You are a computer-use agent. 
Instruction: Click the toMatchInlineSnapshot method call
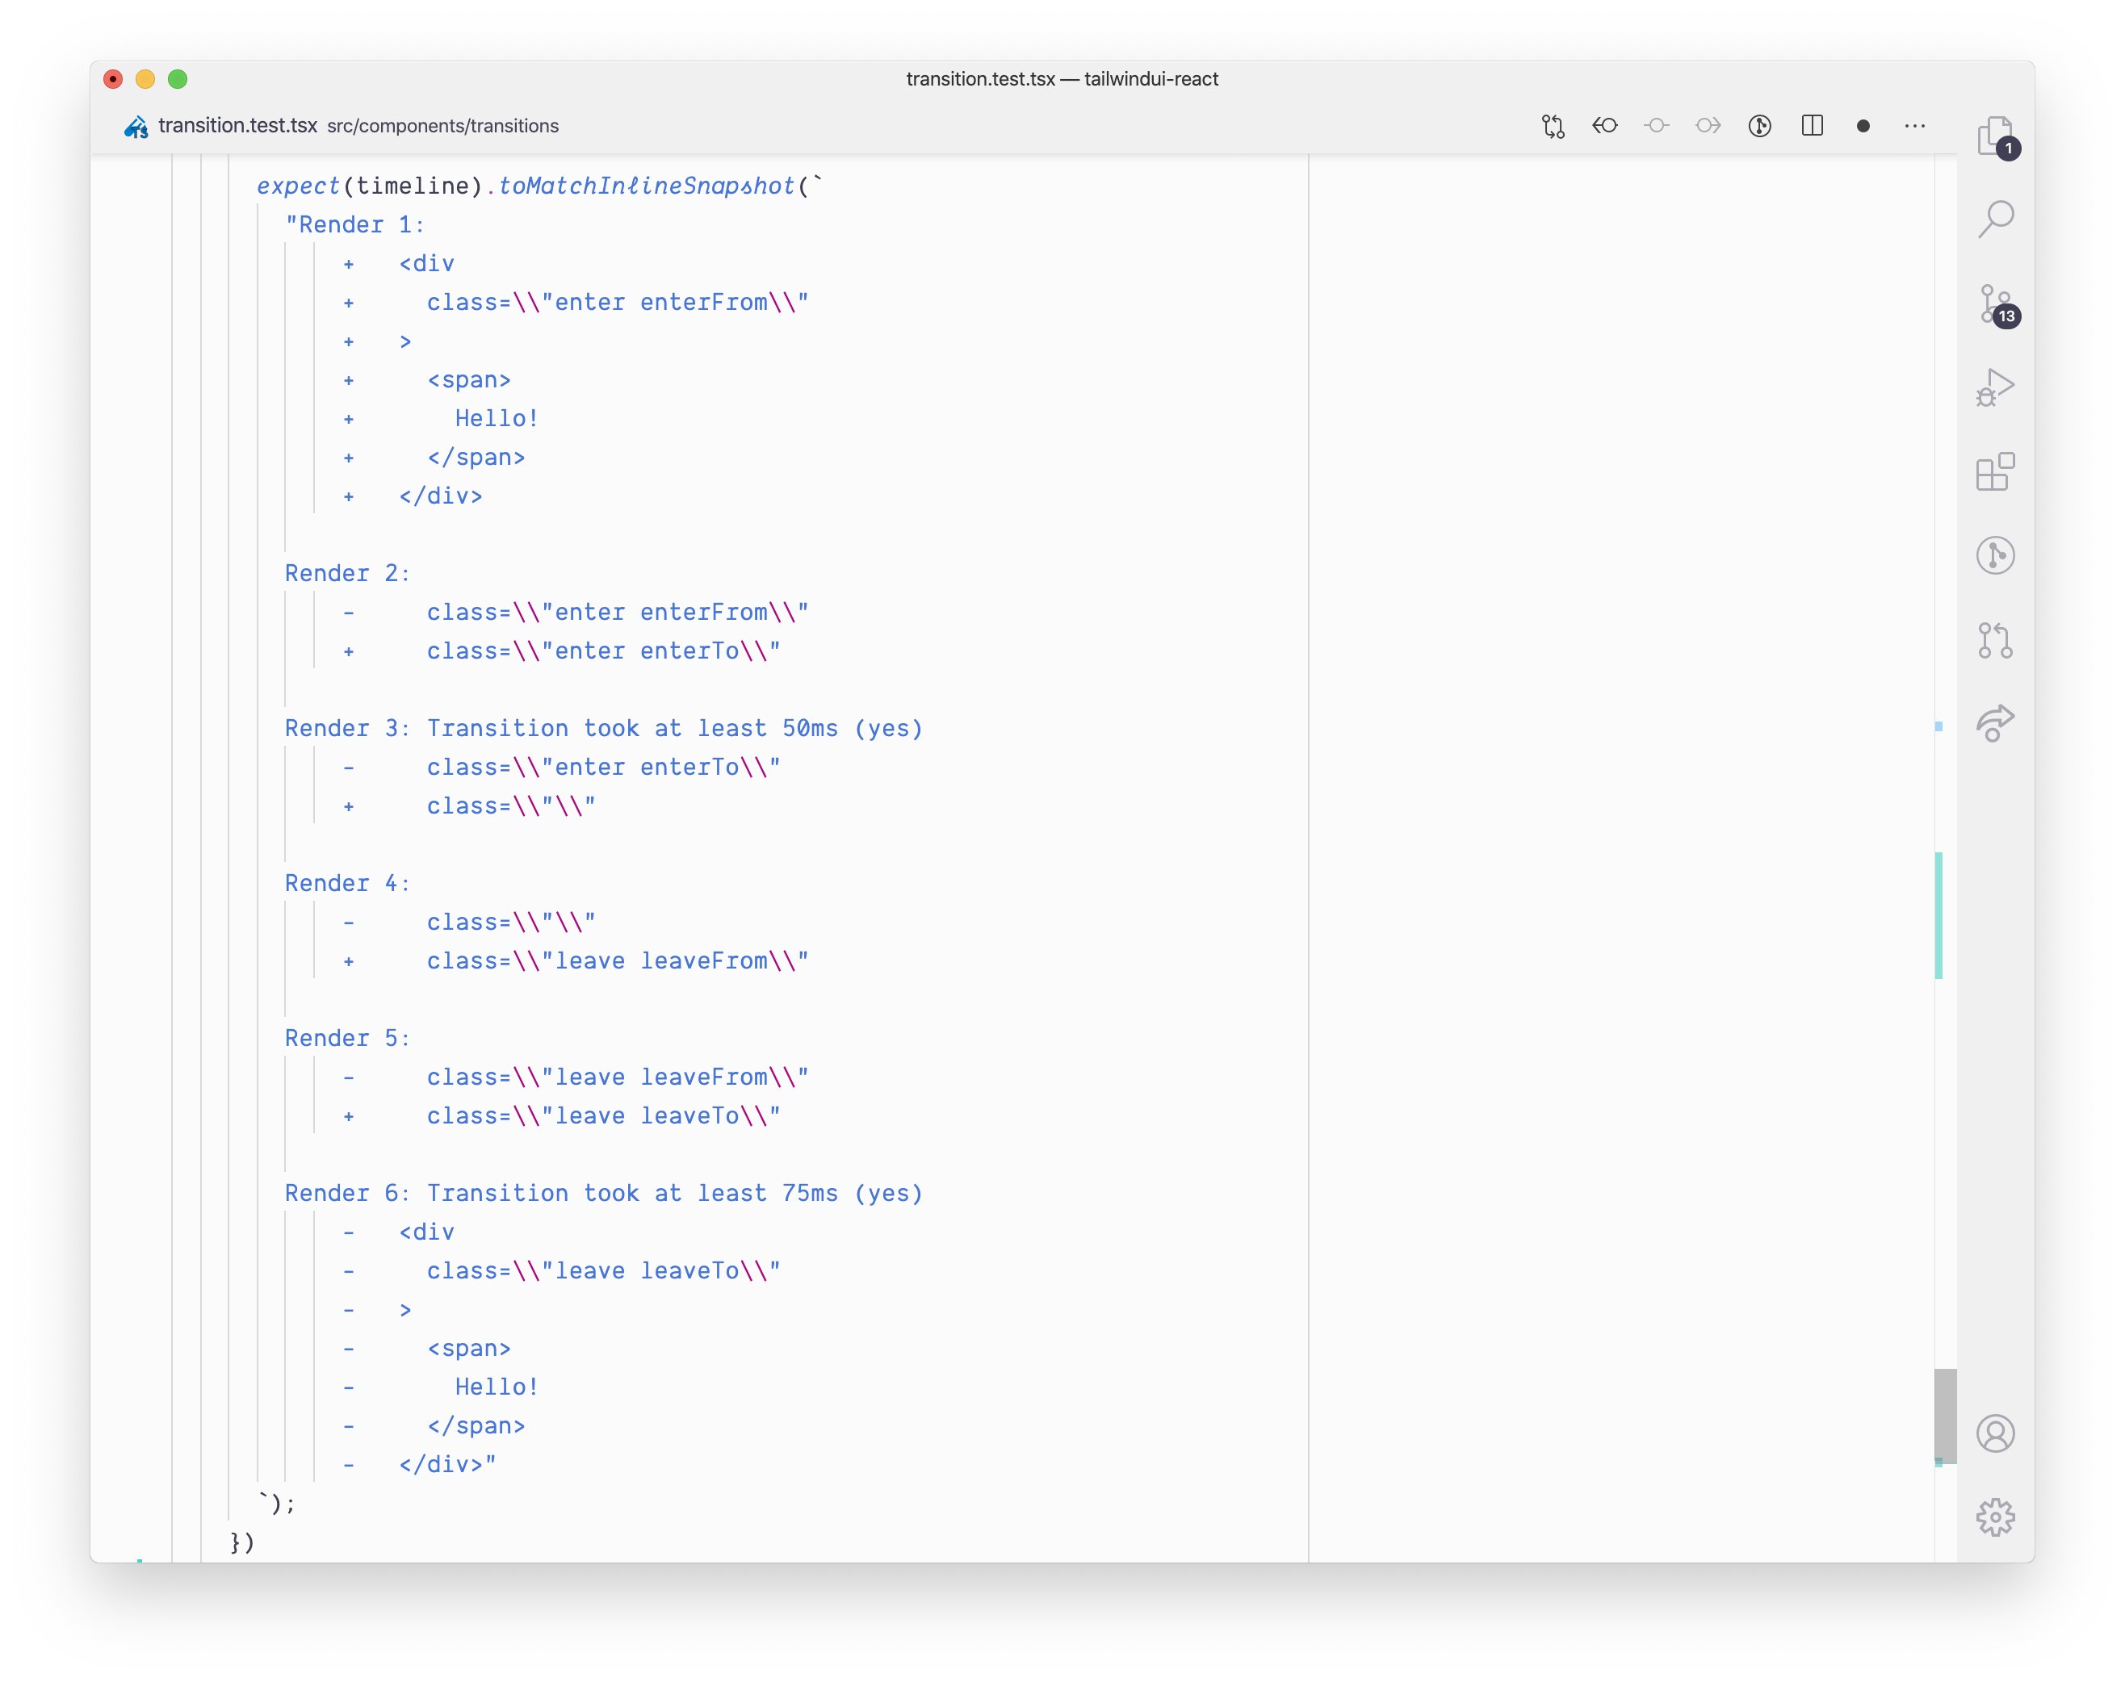tap(646, 186)
